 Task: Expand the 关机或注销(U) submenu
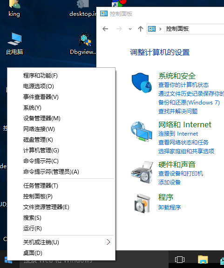click(x=61, y=242)
